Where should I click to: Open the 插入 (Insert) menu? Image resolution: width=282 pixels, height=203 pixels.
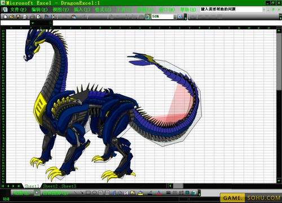pyautogui.click(x=82, y=10)
